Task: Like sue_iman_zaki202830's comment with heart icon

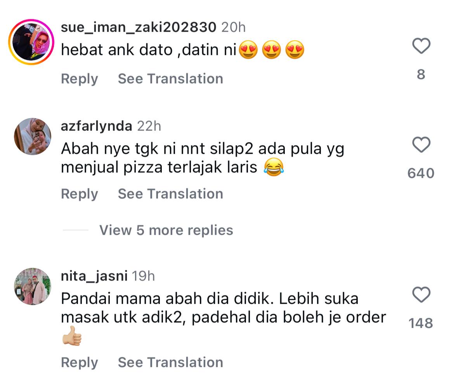Action: coord(421,46)
